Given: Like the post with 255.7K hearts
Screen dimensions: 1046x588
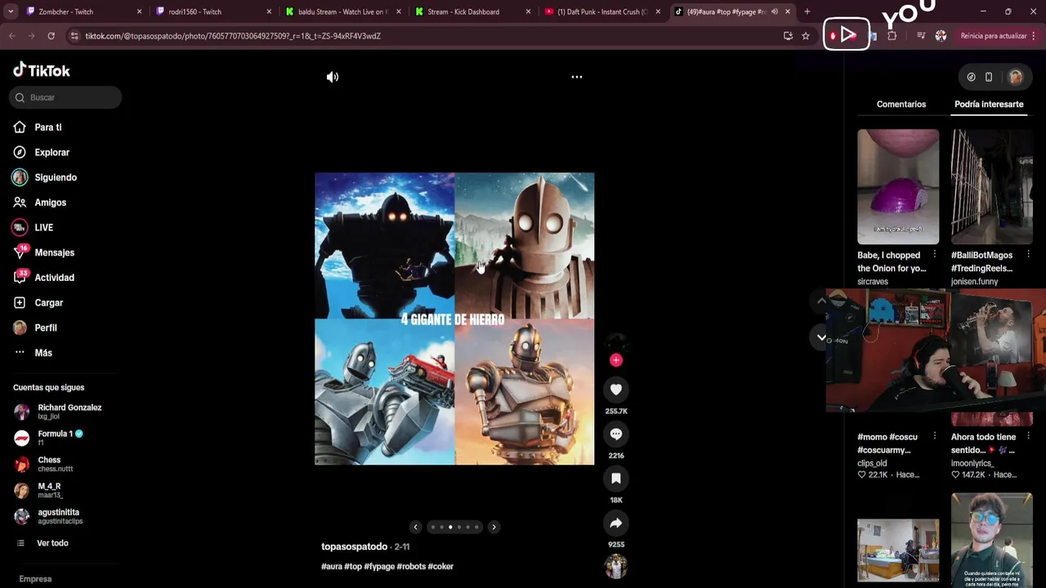Looking at the screenshot, I should click(616, 390).
